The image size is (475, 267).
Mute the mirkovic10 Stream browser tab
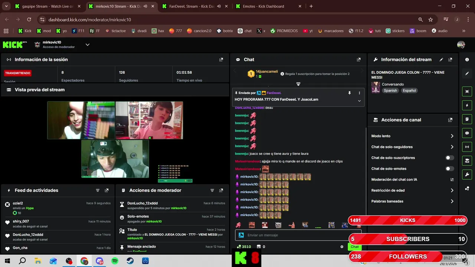tap(145, 6)
